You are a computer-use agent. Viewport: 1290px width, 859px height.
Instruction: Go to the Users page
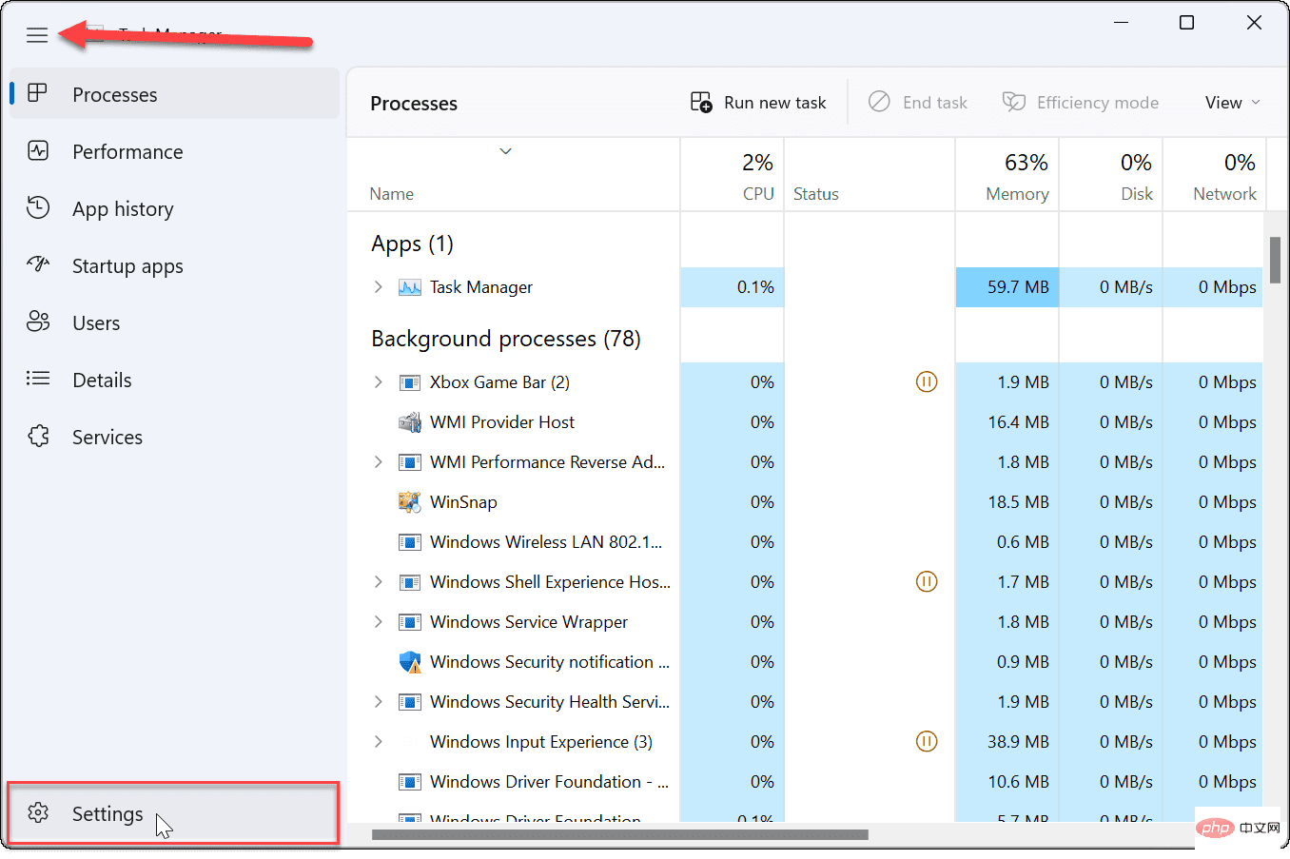(175, 322)
